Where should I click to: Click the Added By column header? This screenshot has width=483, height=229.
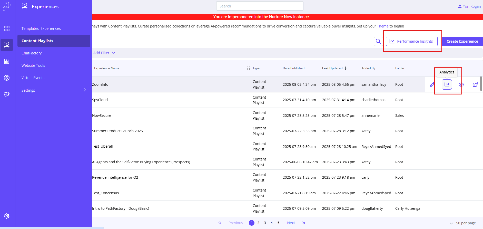pyautogui.click(x=368, y=68)
